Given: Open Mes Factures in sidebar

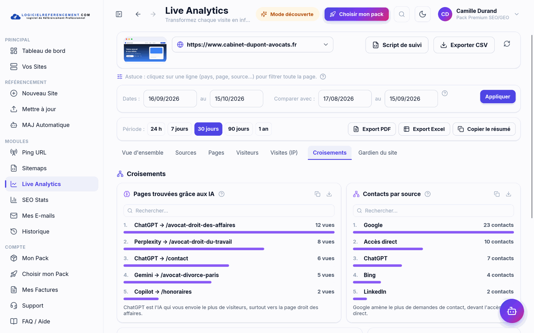Looking at the screenshot, I should pyautogui.click(x=52, y=290).
